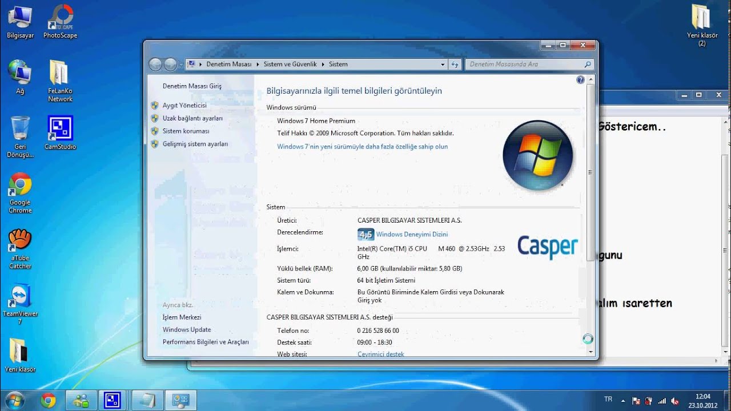Screen dimensions: 731x411
Task: Open Performans Bilgileri ve Araçları
Action: (206, 342)
